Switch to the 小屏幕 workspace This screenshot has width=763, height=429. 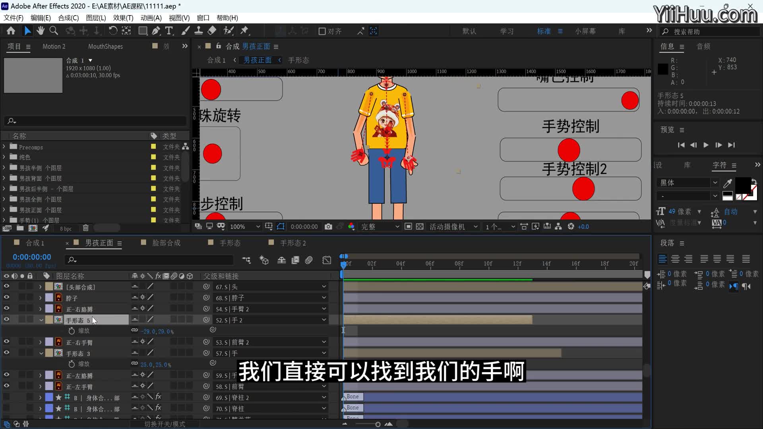[585, 31]
